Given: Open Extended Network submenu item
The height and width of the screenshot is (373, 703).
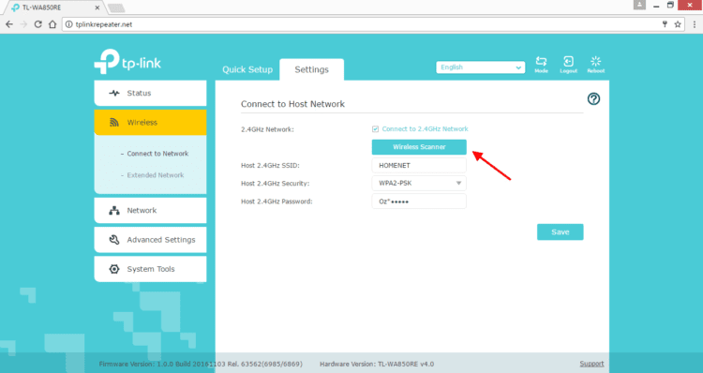Looking at the screenshot, I should click(x=155, y=175).
